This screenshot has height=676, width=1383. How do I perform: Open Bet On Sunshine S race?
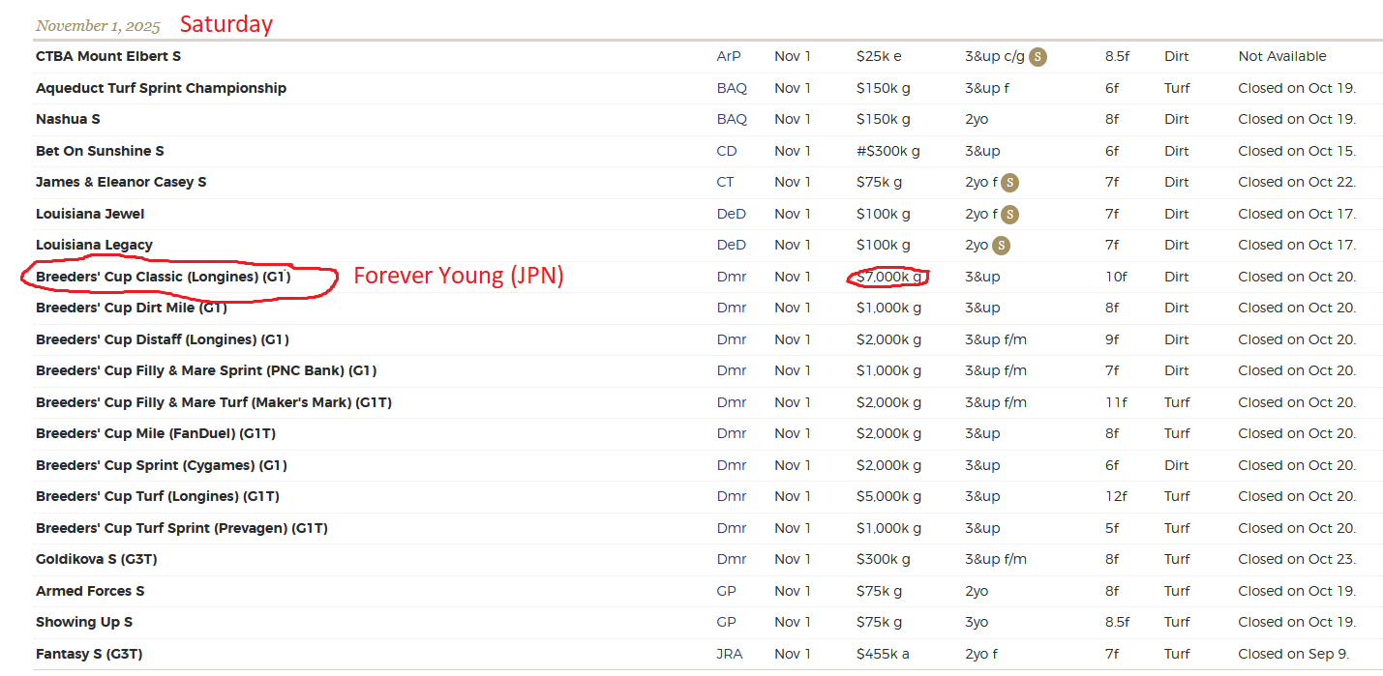(x=100, y=151)
